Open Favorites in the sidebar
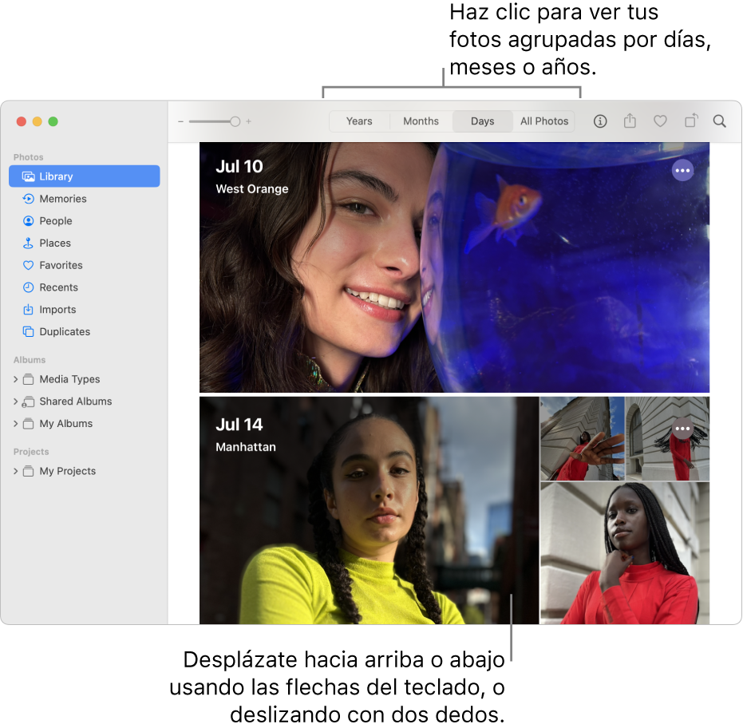The height and width of the screenshot is (728, 743). coord(61,265)
